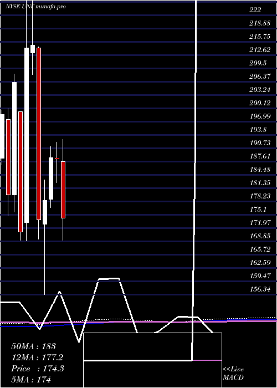Image resolution: width=277 pixels, height=388 pixels.
Task: Click the 190.73 price axis label
Action: click(x=260, y=143)
